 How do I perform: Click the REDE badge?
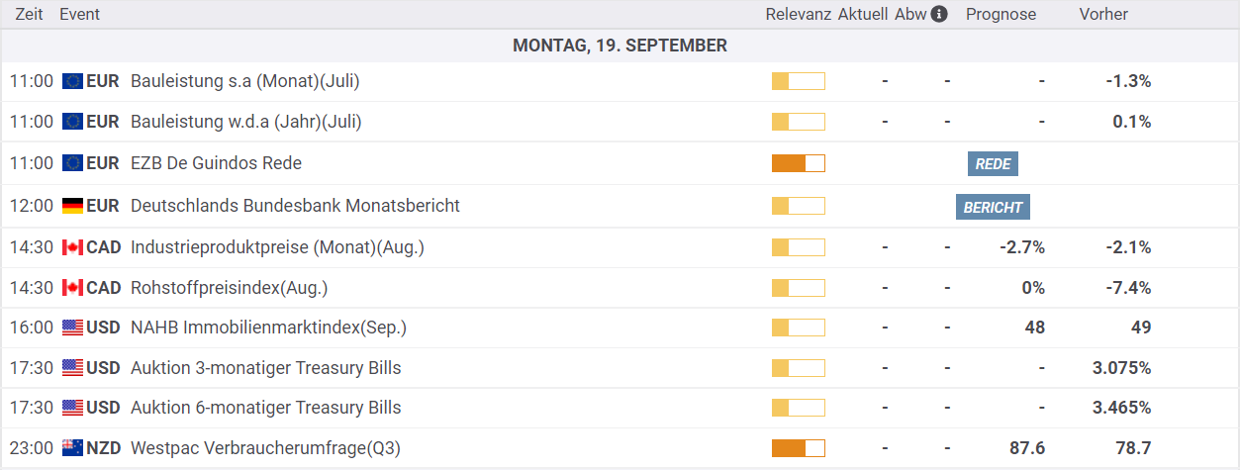993,164
